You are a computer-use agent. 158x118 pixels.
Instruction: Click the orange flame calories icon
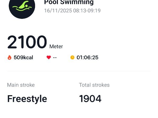click(9, 57)
